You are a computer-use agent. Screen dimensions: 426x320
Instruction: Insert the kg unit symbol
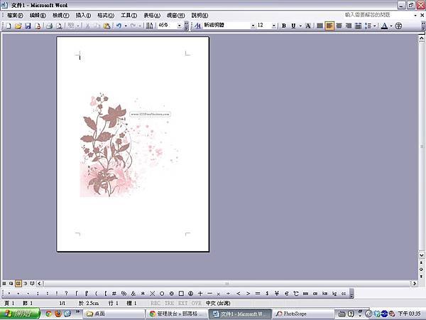pyautogui.click(x=334, y=293)
